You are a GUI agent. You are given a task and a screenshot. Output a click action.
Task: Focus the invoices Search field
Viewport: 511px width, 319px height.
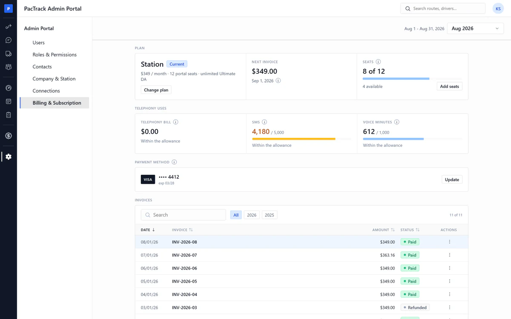coord(184,215)
